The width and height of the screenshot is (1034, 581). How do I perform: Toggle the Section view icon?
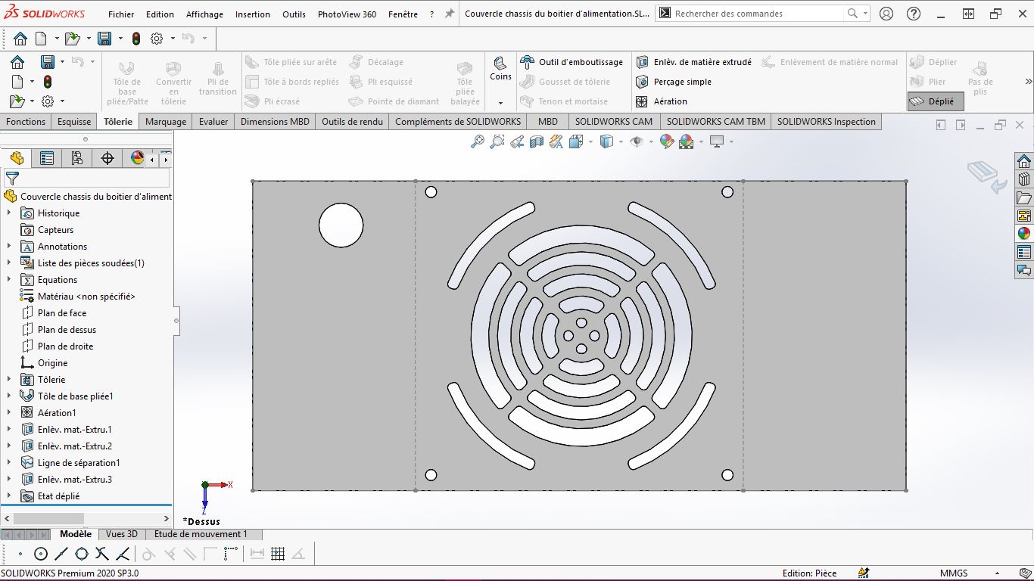click(537, 141)
